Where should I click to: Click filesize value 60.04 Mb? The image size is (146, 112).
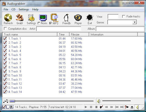(x=76, y=59)
